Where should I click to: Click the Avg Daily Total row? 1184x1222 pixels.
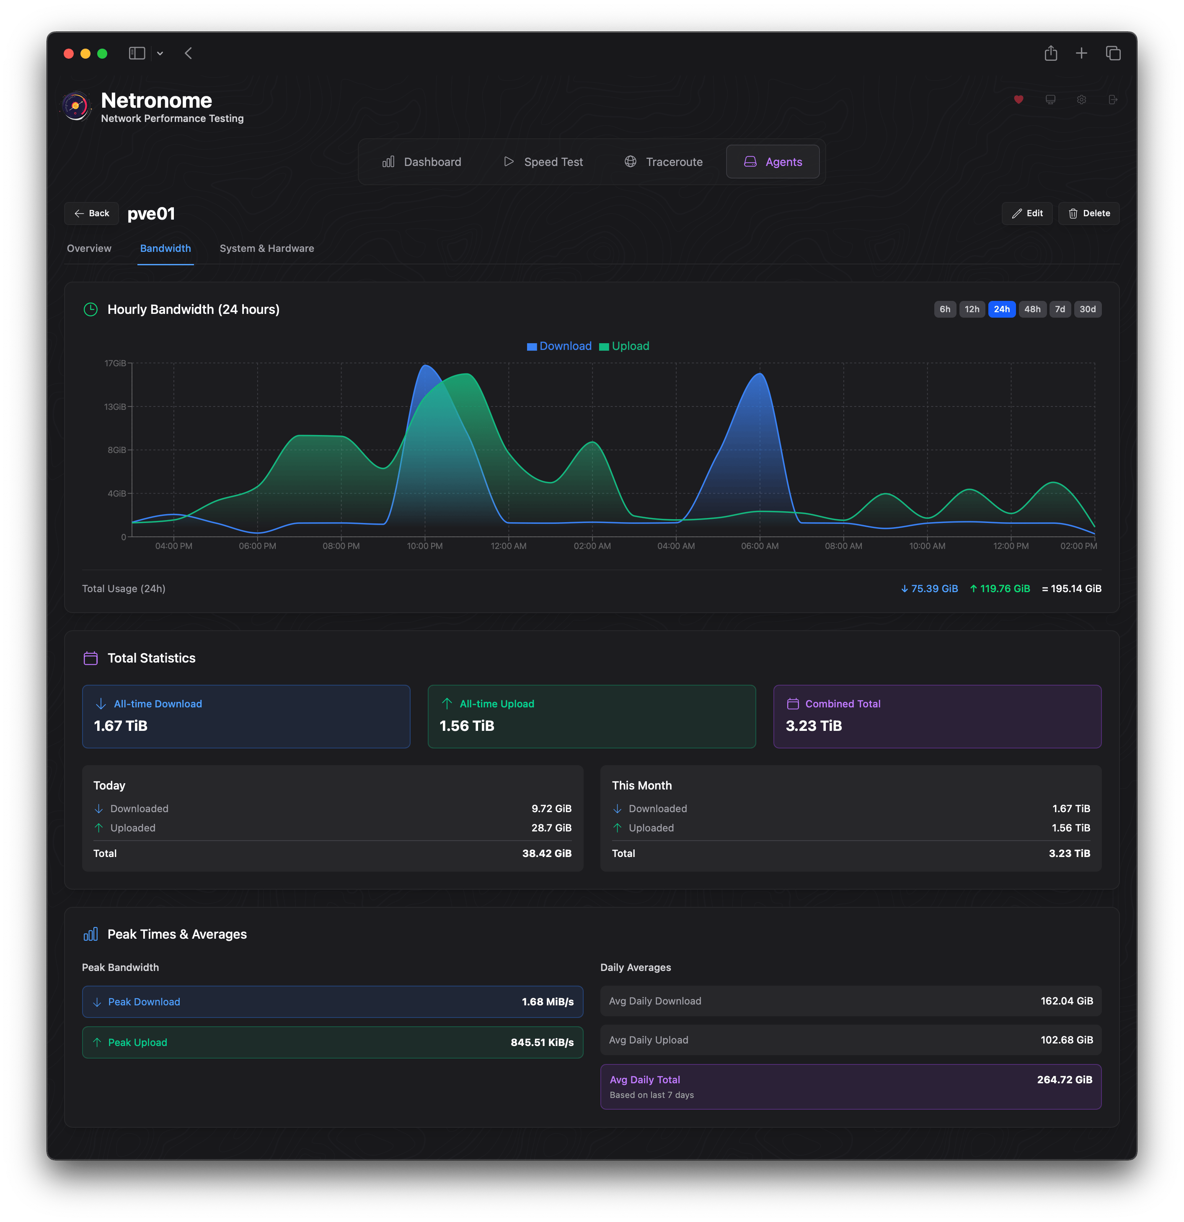pos(851,1086)
